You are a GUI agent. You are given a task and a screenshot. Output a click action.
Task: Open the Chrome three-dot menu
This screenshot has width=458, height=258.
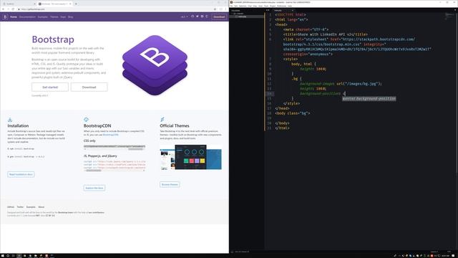click(x=225, y=9)
